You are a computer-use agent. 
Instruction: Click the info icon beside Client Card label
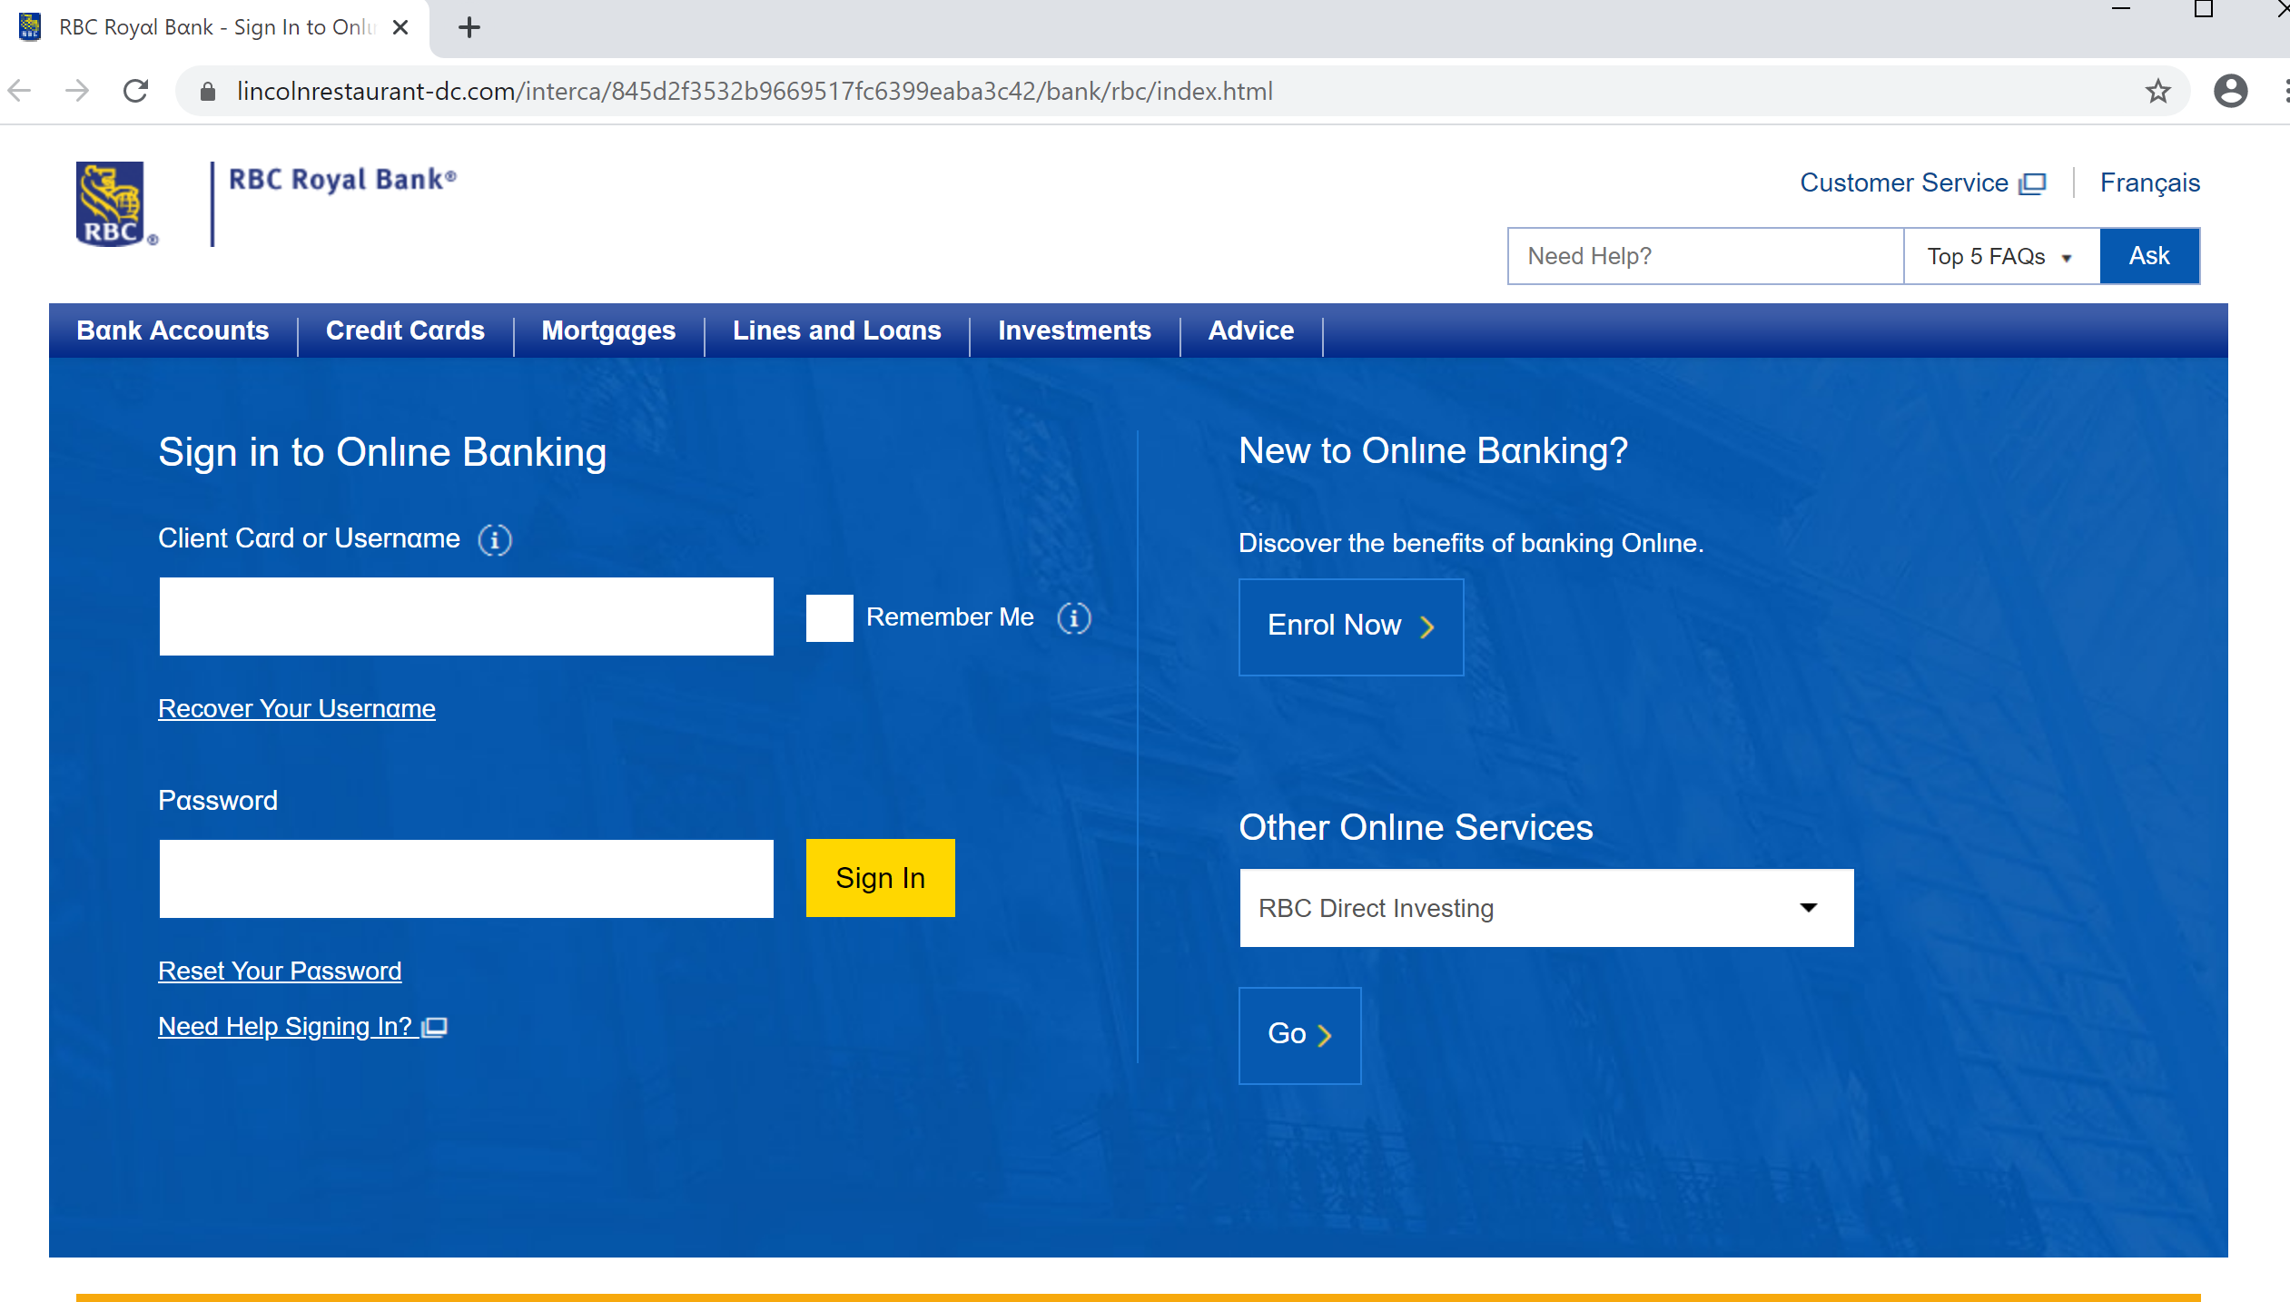click(x=495, y=540)
